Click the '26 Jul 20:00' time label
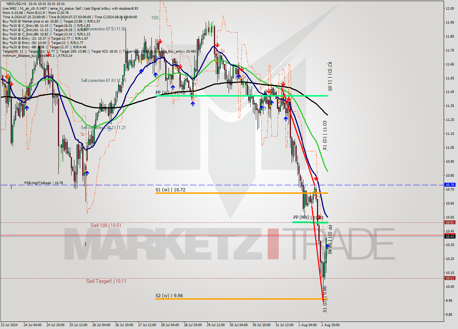The image size is (458, 329). 124,325
